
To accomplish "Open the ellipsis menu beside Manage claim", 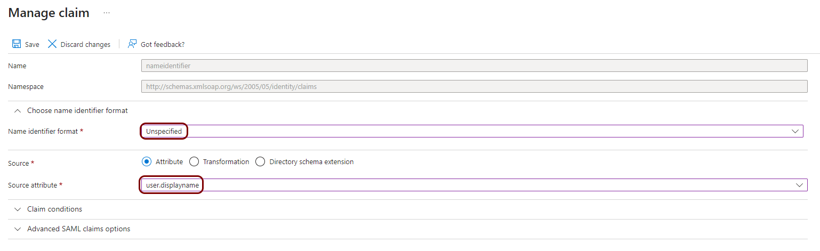I will pyautogui.click(x=106, y=13).
